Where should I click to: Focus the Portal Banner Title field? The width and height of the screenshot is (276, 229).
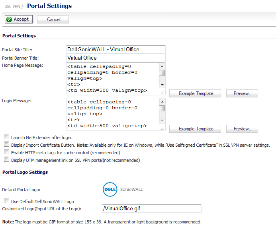[x=116, y=58]
